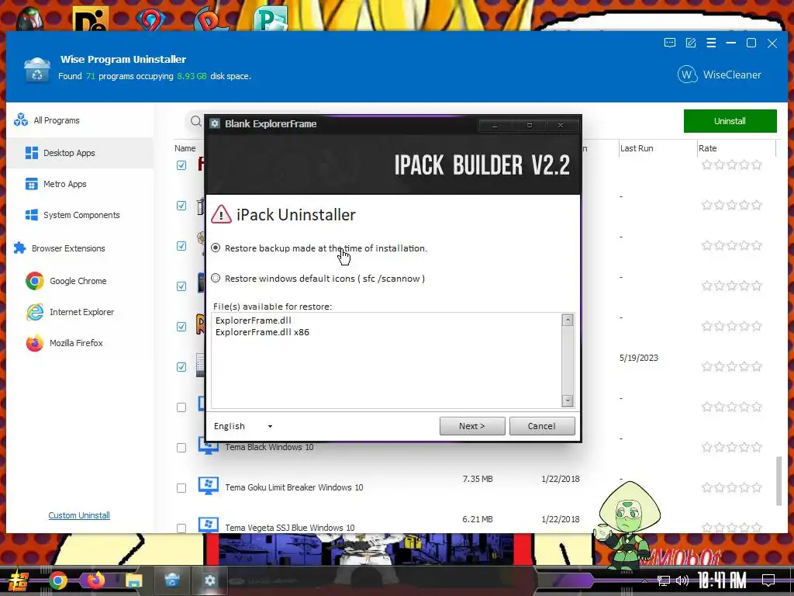This screenshot has width=794, height=596.
Task: Click the Tema Black Windows 10 program icon
Action: click(208, 446)
